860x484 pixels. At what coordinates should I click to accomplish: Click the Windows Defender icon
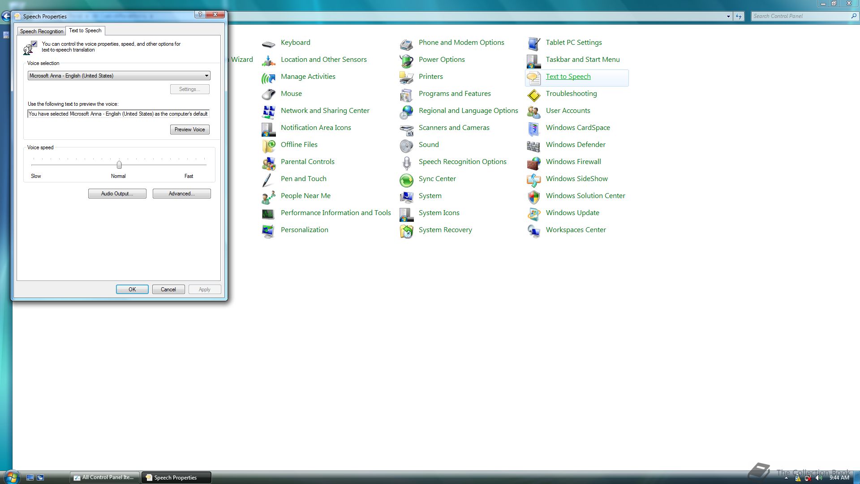[x=533, y=146]
